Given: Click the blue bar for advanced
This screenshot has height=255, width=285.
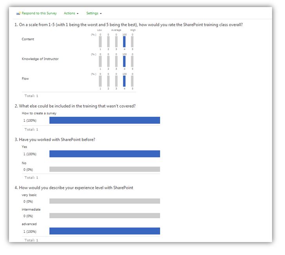Looking at the screenshot, I should (105, 231).
